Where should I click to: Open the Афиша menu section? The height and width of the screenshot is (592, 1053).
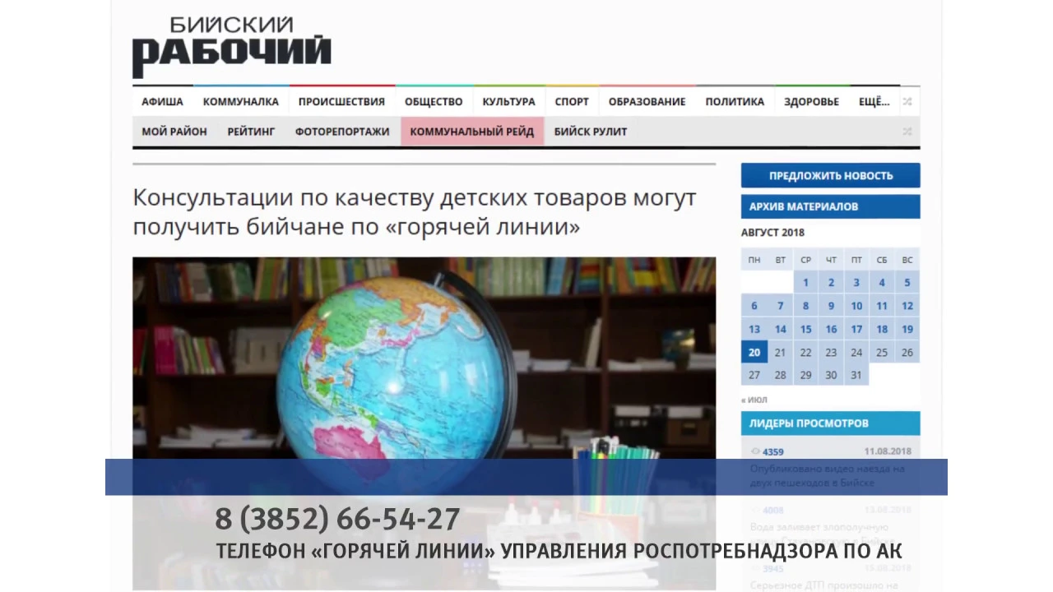click(x=162, y=102)
